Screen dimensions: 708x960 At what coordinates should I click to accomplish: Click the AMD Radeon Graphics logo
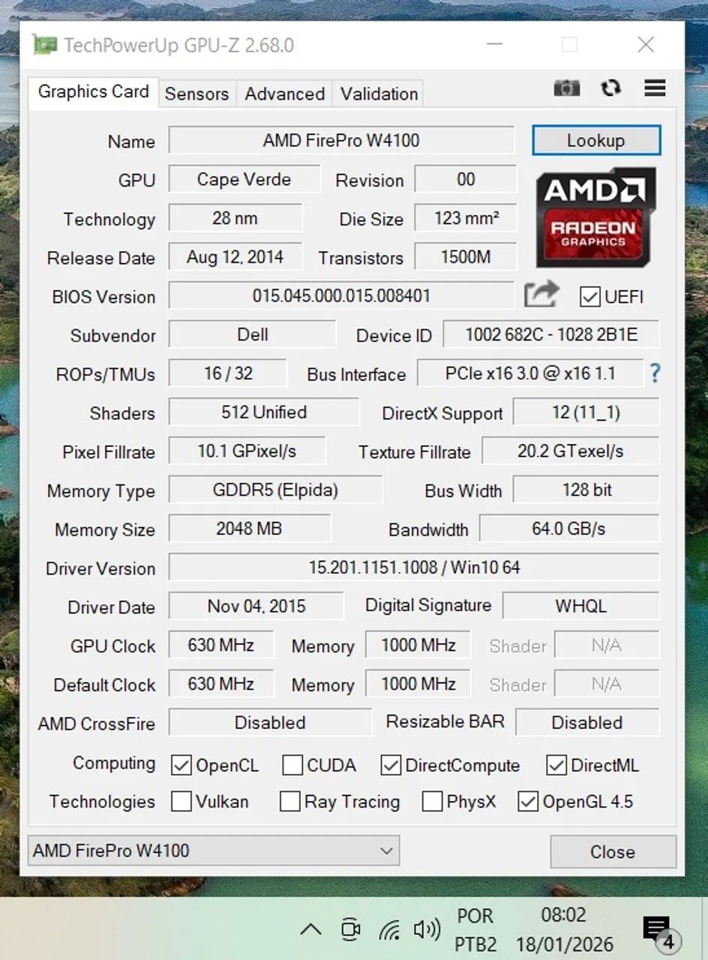pyautogui.click(x=595, y=217)
